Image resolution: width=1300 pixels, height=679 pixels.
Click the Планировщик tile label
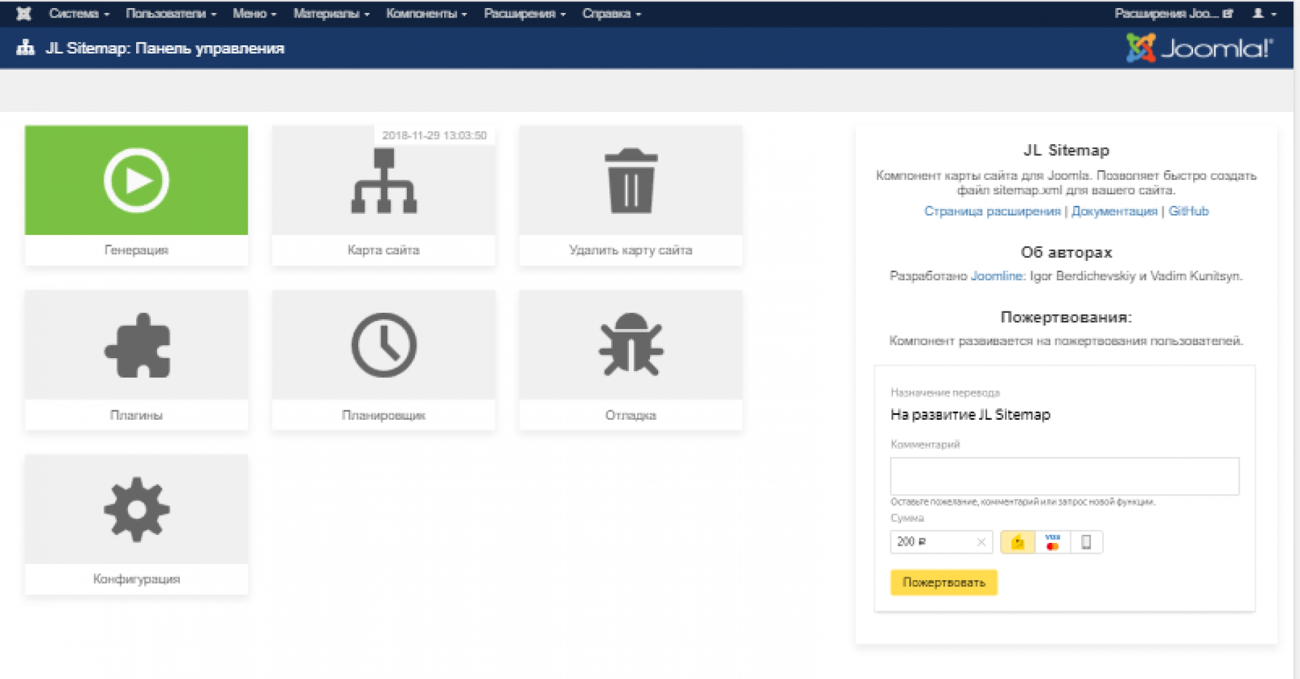tap(383, 415)
